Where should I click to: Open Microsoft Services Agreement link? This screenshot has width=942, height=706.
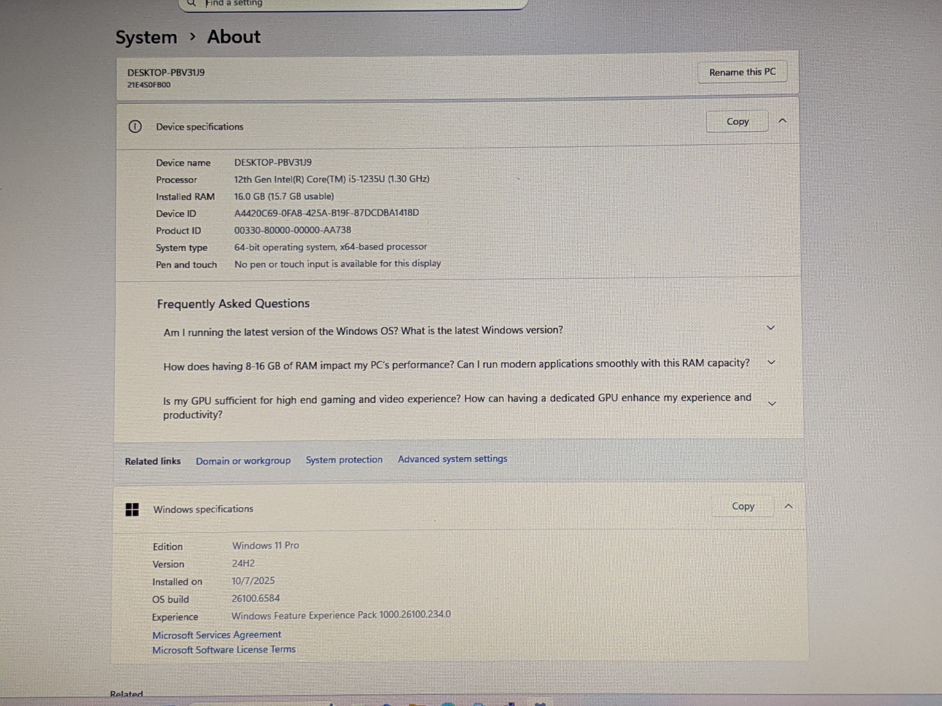pos(217,635)
